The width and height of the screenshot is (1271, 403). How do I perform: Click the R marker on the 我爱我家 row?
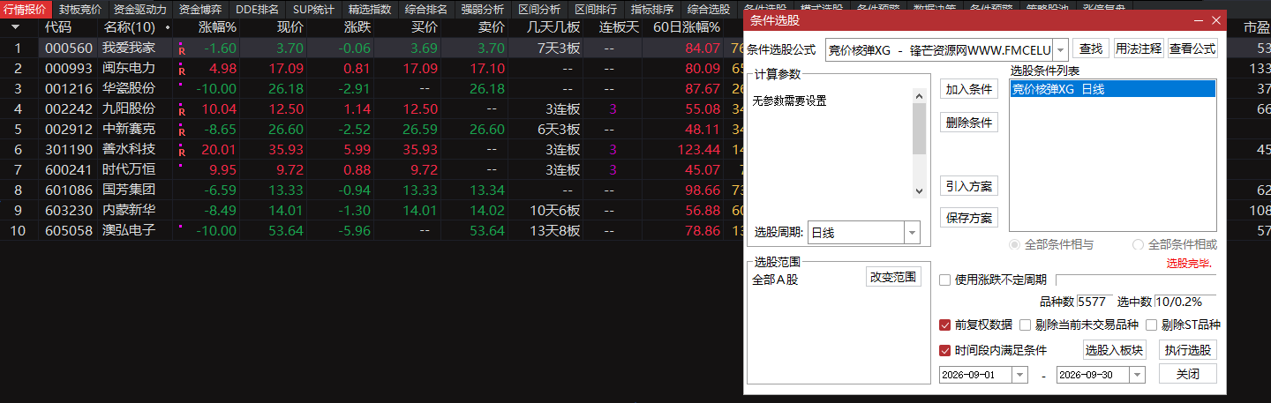(182, 51)
